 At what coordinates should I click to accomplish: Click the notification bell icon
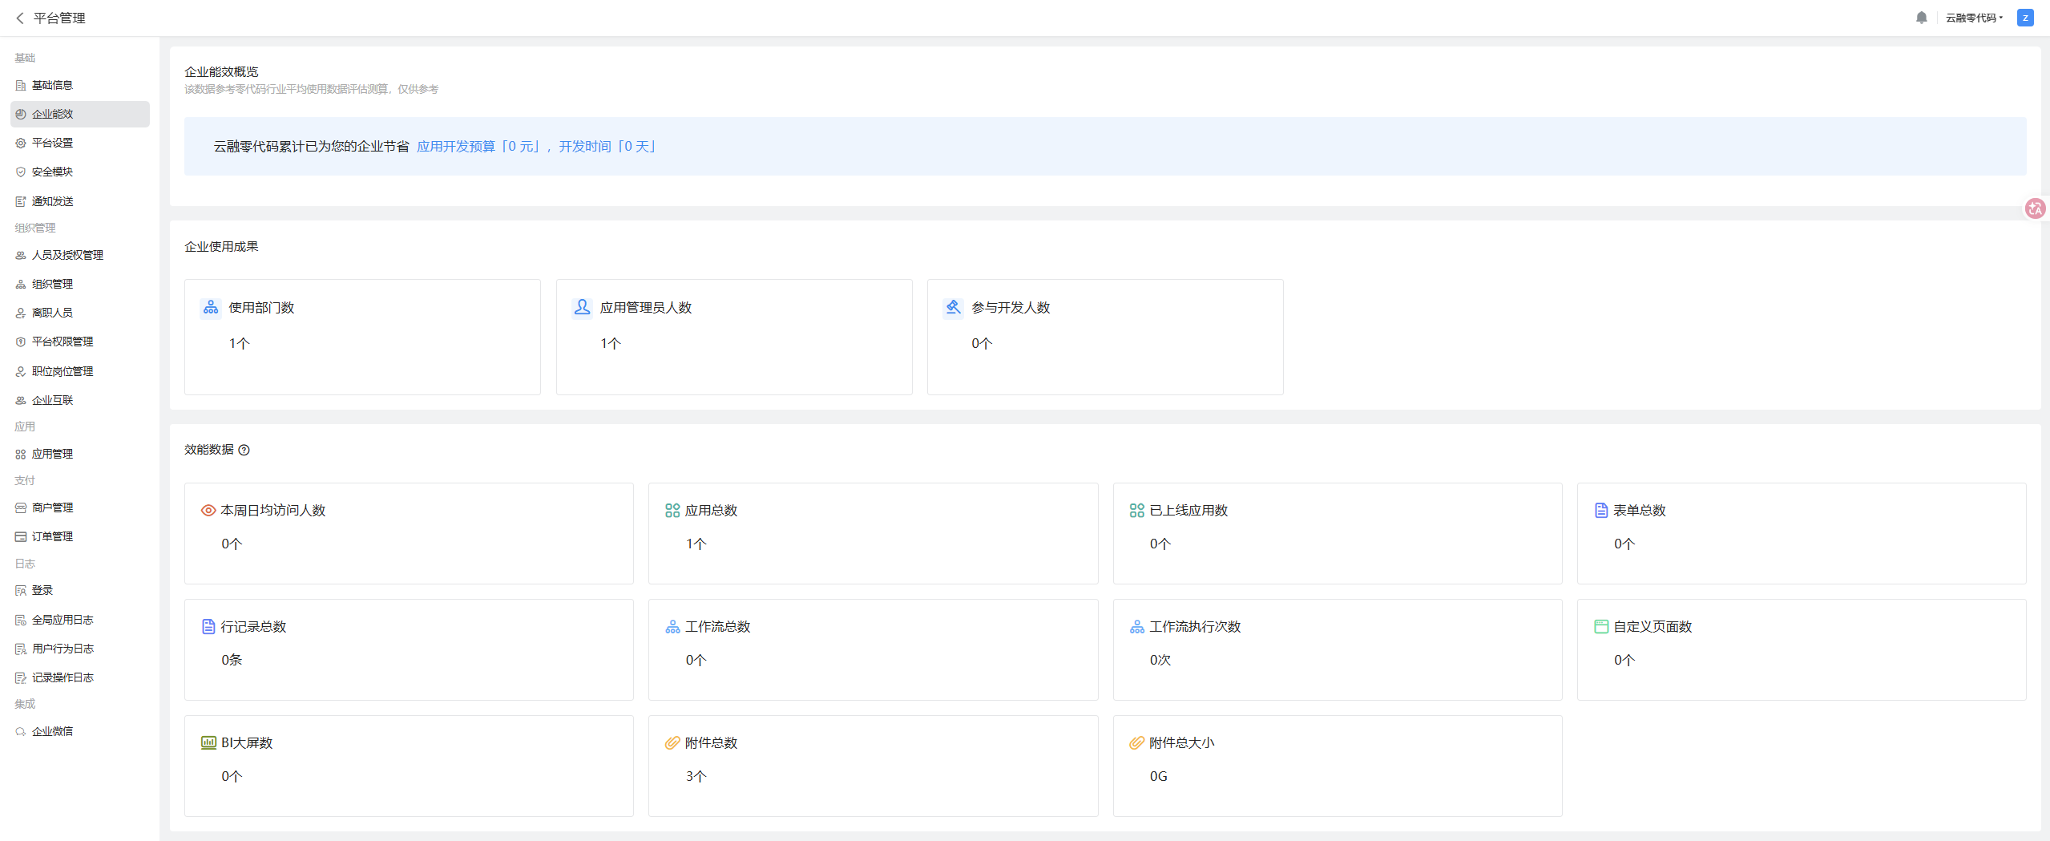click(1921, 17)
